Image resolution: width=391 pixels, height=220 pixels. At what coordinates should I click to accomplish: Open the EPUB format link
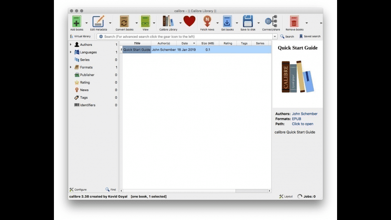[296, 119]
